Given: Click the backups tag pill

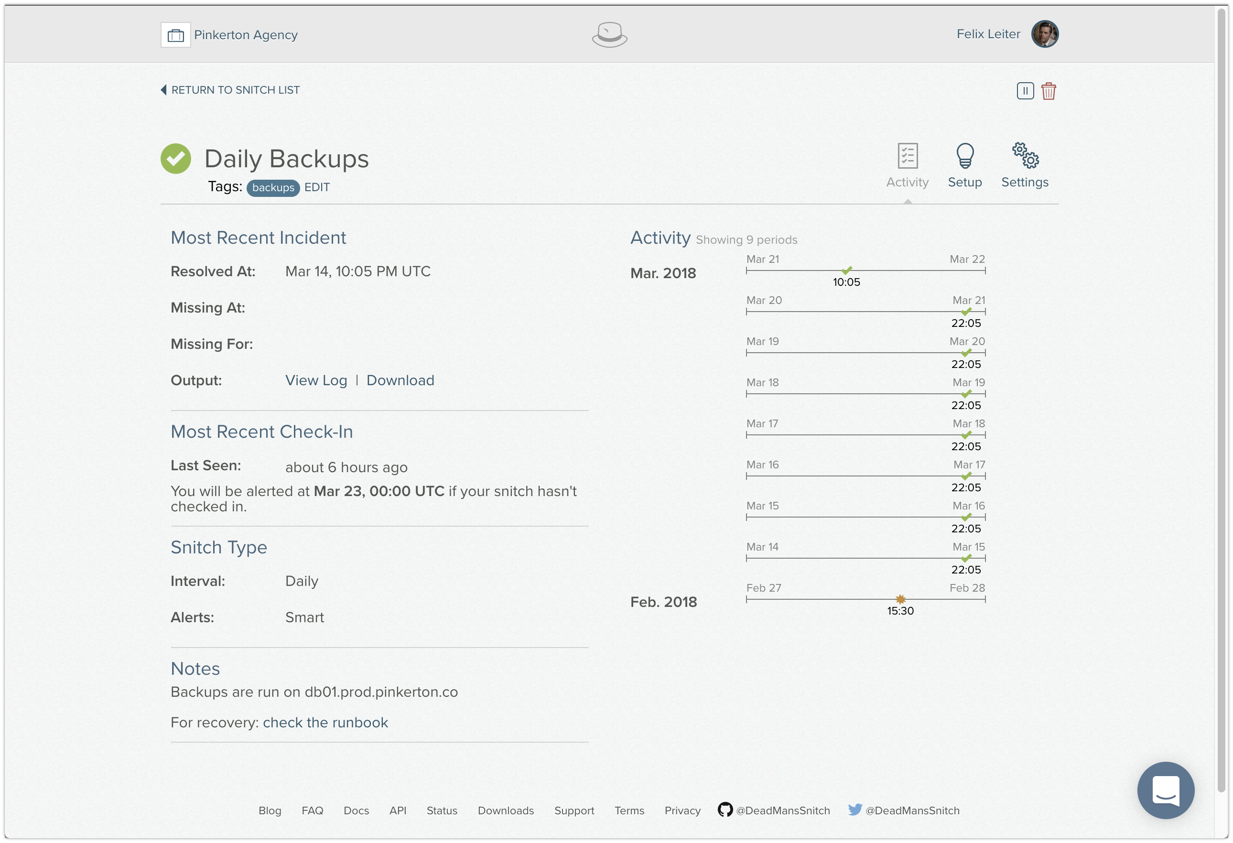Looking at the screenshot, I should (273, 188).
